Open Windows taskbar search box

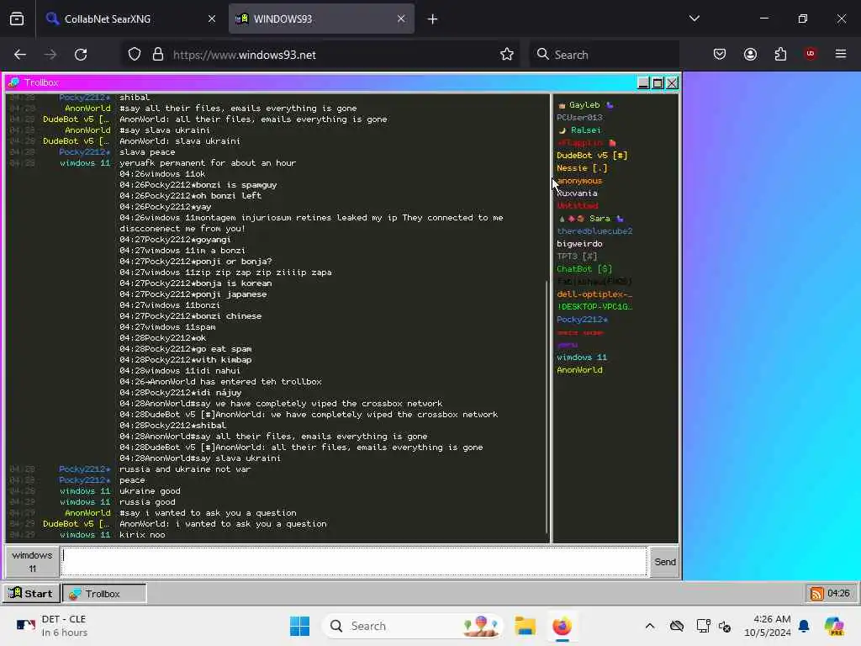[413, 626]
